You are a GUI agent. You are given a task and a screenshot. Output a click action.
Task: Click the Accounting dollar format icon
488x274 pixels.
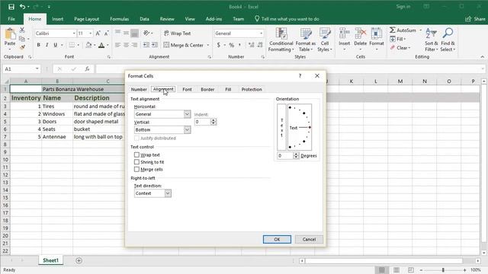(219, 45)
